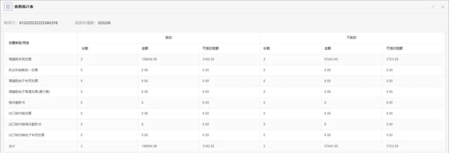Viewport: 449px width, 153px height.
Task: Click 不抵扣 份数 value in 增值税专用发票 row
Action: (x=264, y=59)
